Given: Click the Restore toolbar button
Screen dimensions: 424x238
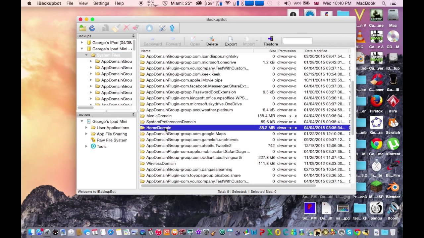Looking at the screenshot, I should tap(271, 41).
